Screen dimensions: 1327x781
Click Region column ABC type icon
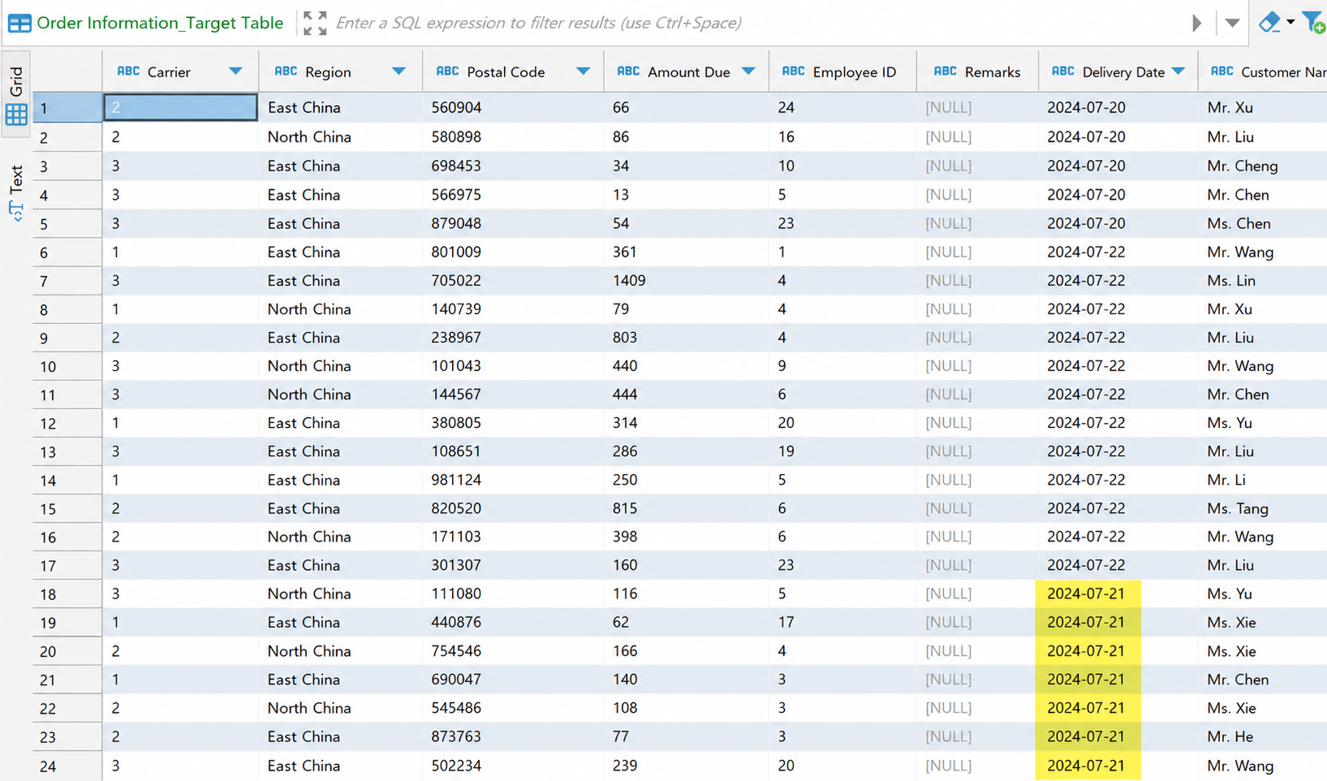click(286, 71)
